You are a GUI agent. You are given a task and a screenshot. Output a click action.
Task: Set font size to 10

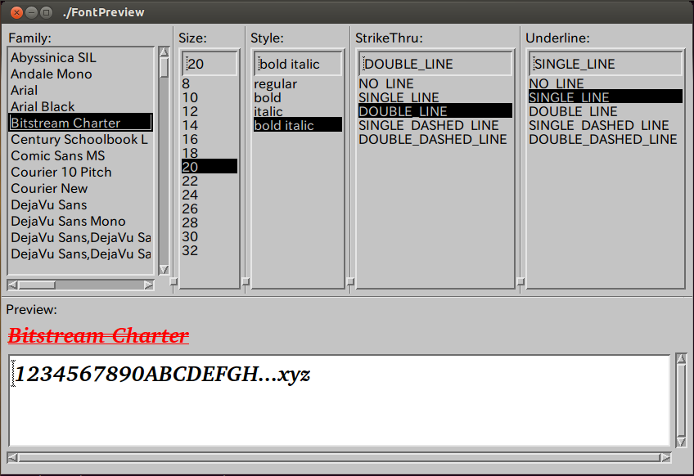[210, 98]
